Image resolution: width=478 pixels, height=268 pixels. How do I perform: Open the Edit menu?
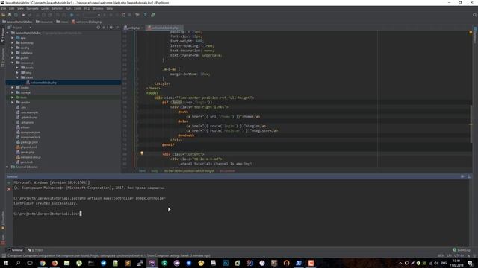click(11, 8)
